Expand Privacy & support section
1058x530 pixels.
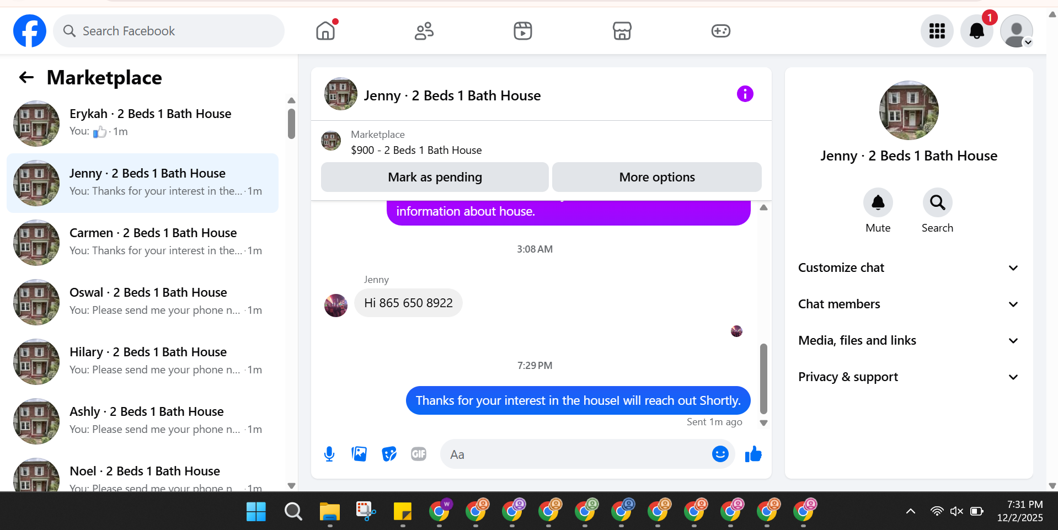[909, 377]
